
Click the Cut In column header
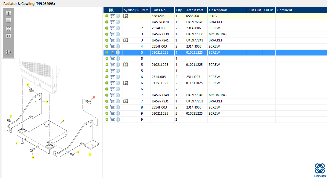tap(269, 10)
